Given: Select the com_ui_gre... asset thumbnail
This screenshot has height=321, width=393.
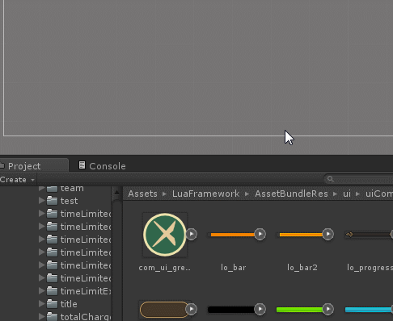Looking at the screenshot, I should pos(165,235).
